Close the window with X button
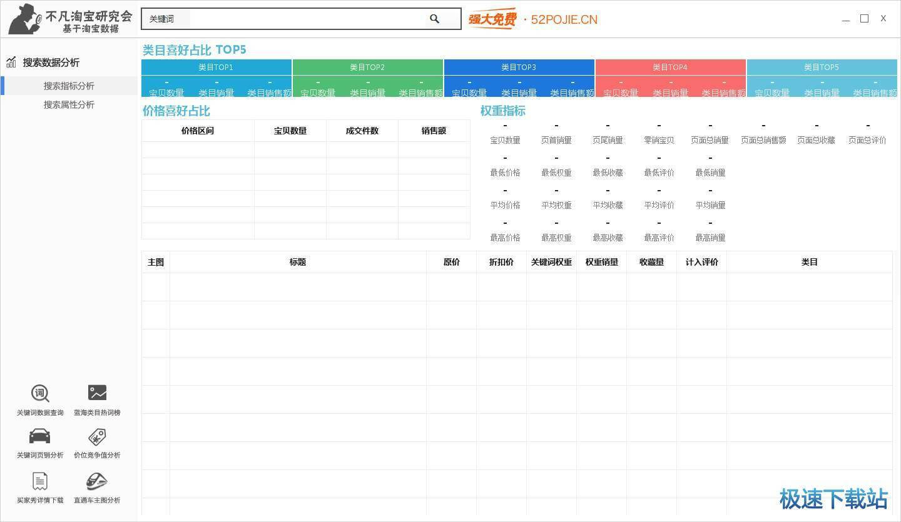The image size is (901, 522). point(883,19)
